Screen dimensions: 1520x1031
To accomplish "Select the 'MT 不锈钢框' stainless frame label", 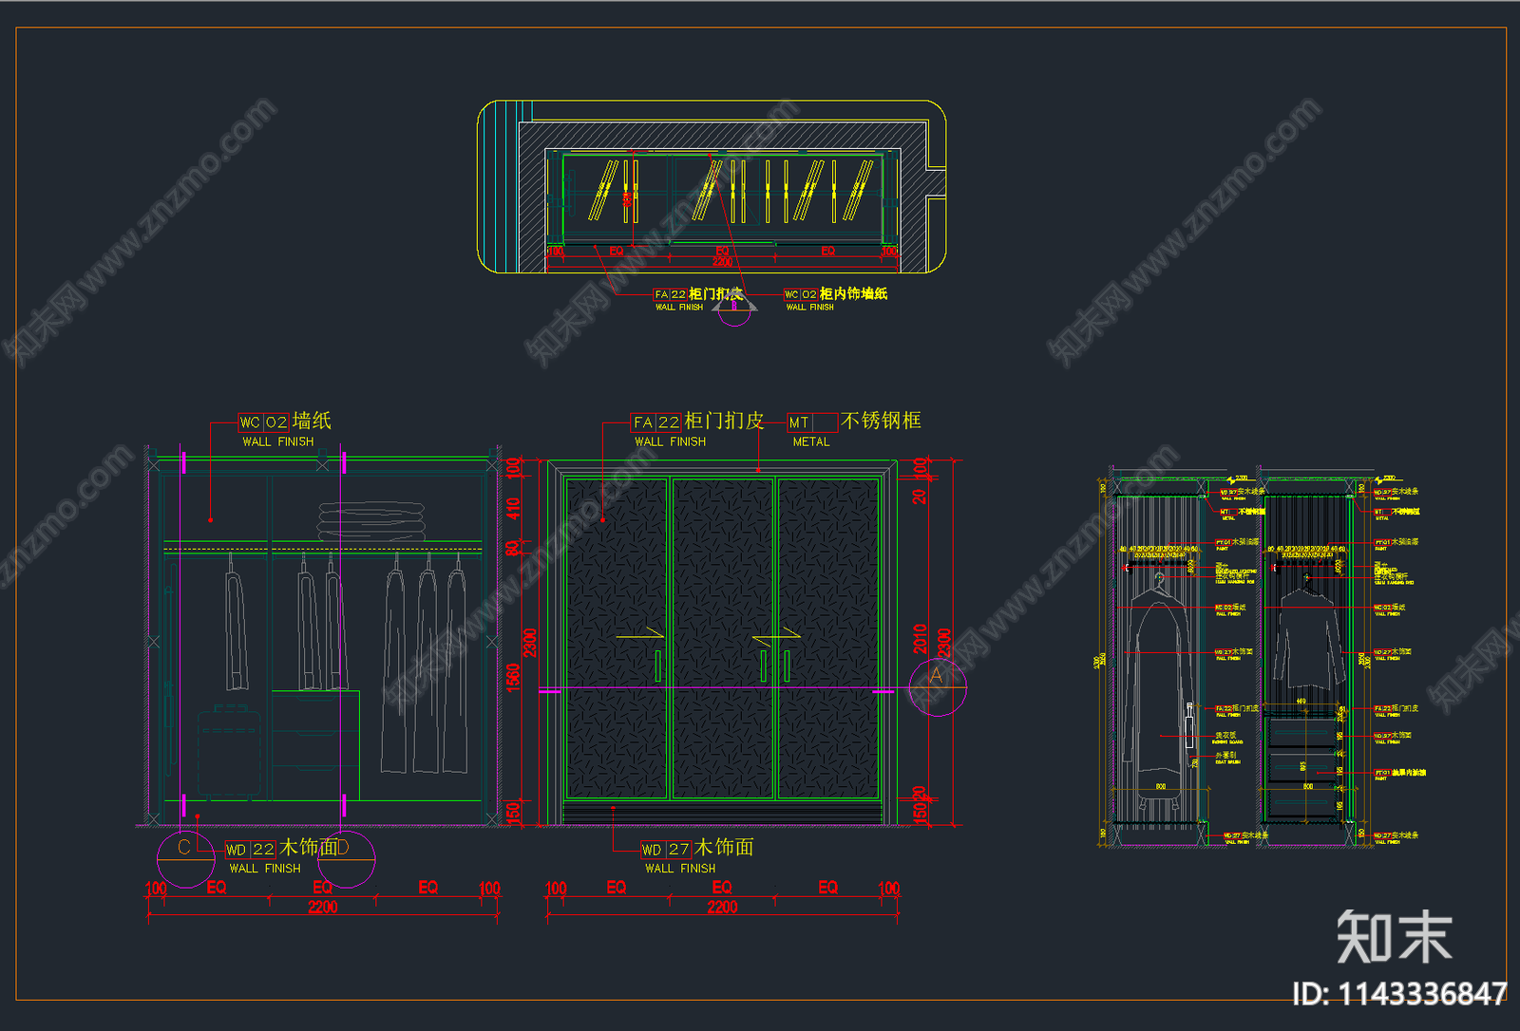I will pyautogui.click(x=854, y=422).
